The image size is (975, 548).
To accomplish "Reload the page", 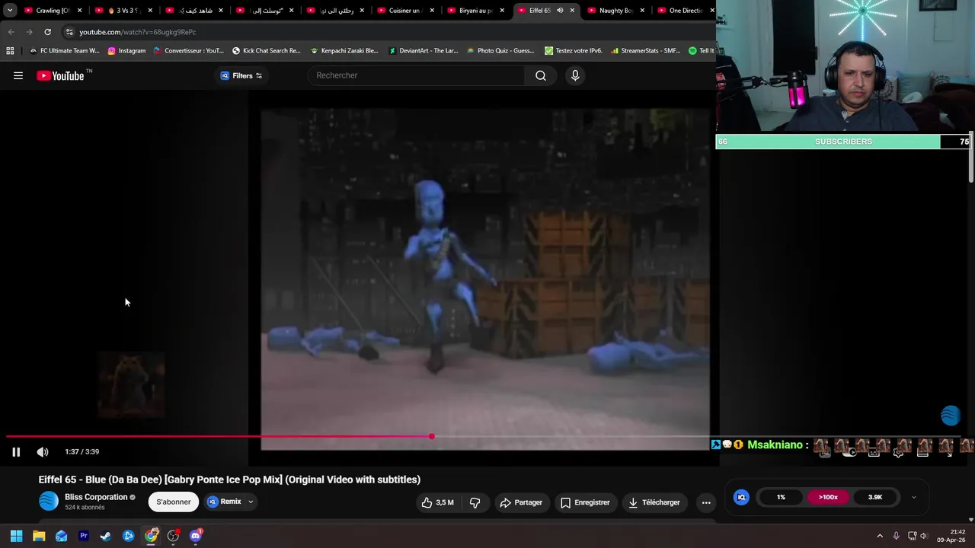I will coord(47,32).
